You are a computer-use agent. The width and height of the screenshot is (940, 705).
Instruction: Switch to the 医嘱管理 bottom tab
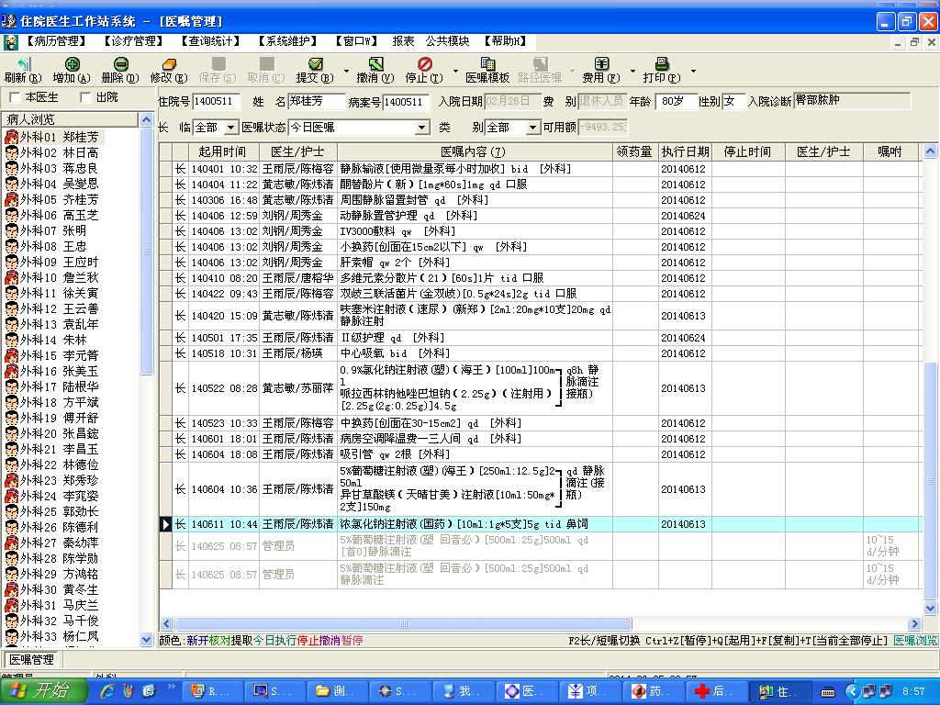coord(32,660)
